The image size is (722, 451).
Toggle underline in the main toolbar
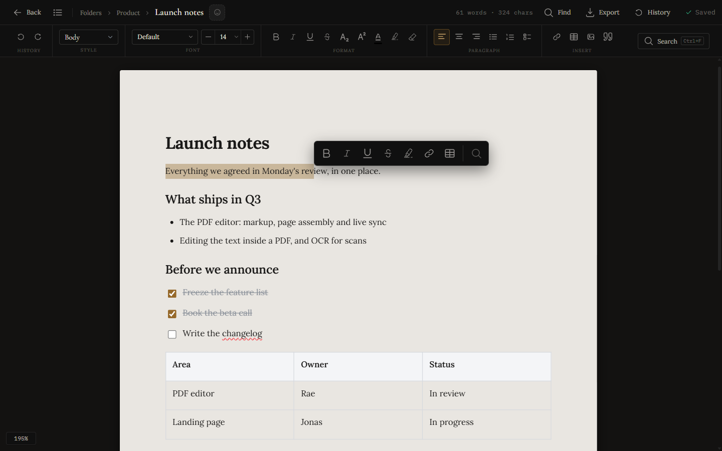(310, 37)
